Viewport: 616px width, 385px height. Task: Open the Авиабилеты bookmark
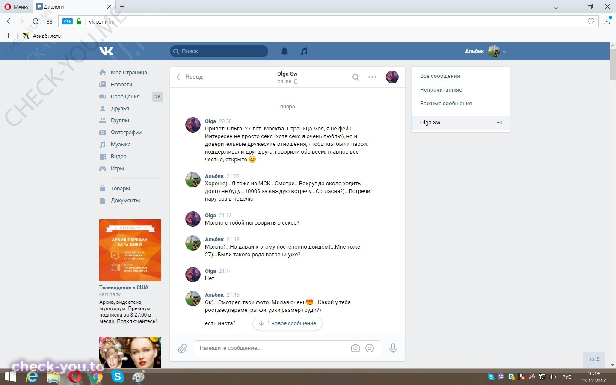(42, 36)
